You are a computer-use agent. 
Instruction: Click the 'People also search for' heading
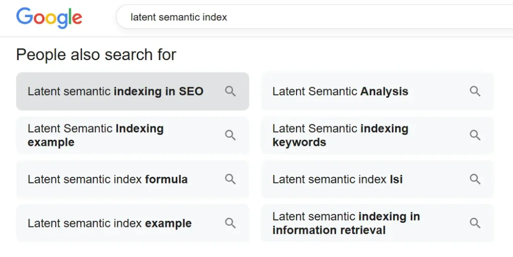click(96, 55)
